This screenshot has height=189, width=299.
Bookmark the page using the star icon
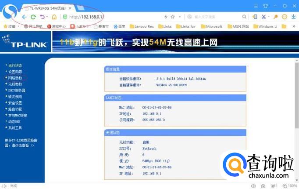tap(173, 17)
